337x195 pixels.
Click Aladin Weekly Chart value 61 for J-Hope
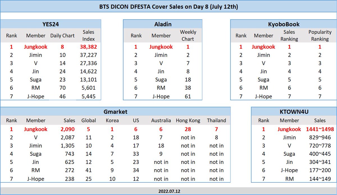click(x=188, y=96)
